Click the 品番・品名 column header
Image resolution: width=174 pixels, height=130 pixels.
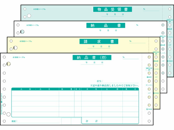35,89
